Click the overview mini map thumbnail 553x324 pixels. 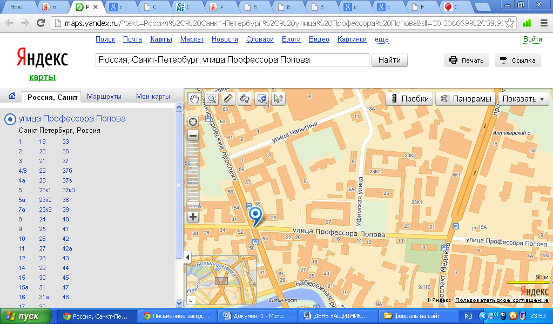coord(221,281)
